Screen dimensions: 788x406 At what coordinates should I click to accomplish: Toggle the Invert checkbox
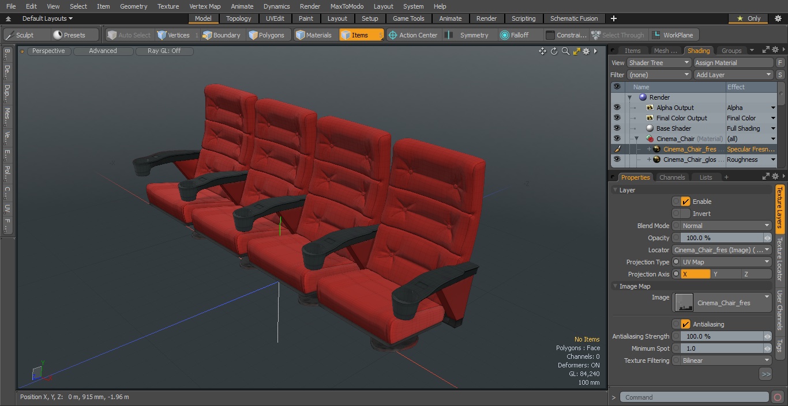[x=685, y=214]
